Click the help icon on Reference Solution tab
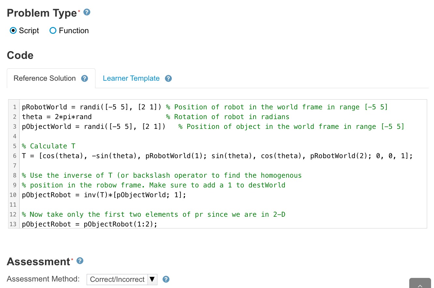 click(85, 78)
